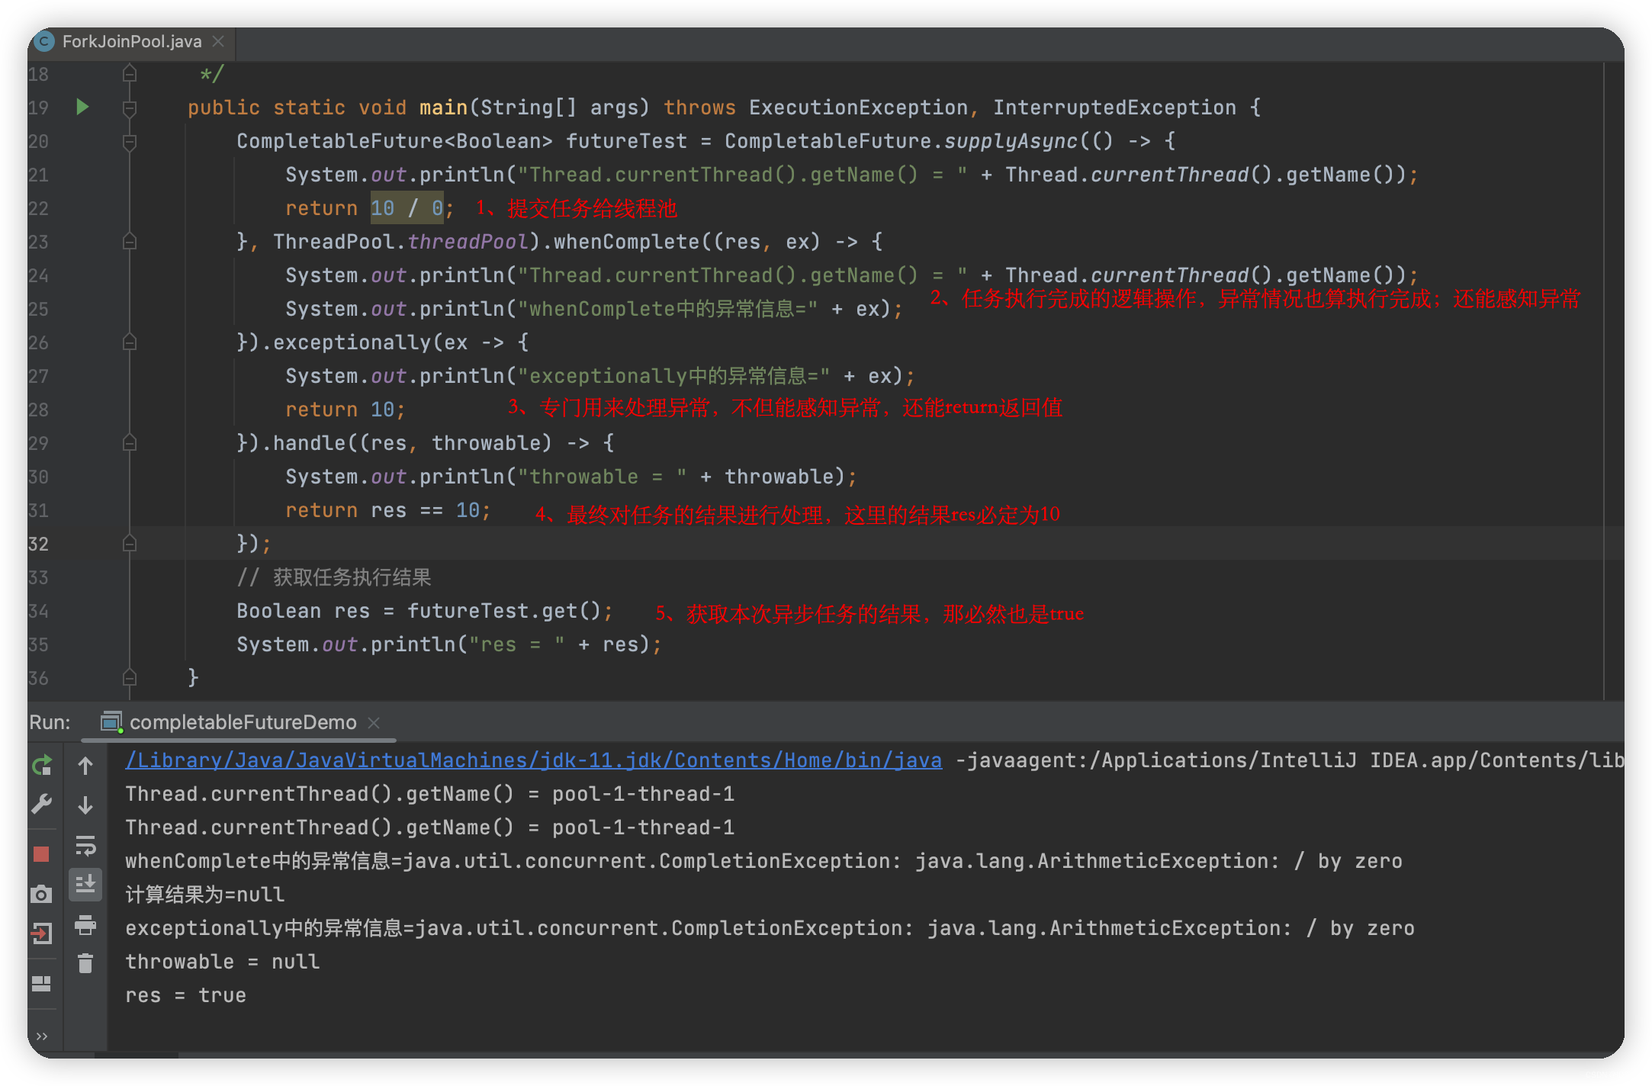Print console output via printer icon
The height and width of the screenshot is (1086, 1652).
[x=85, y=924]
